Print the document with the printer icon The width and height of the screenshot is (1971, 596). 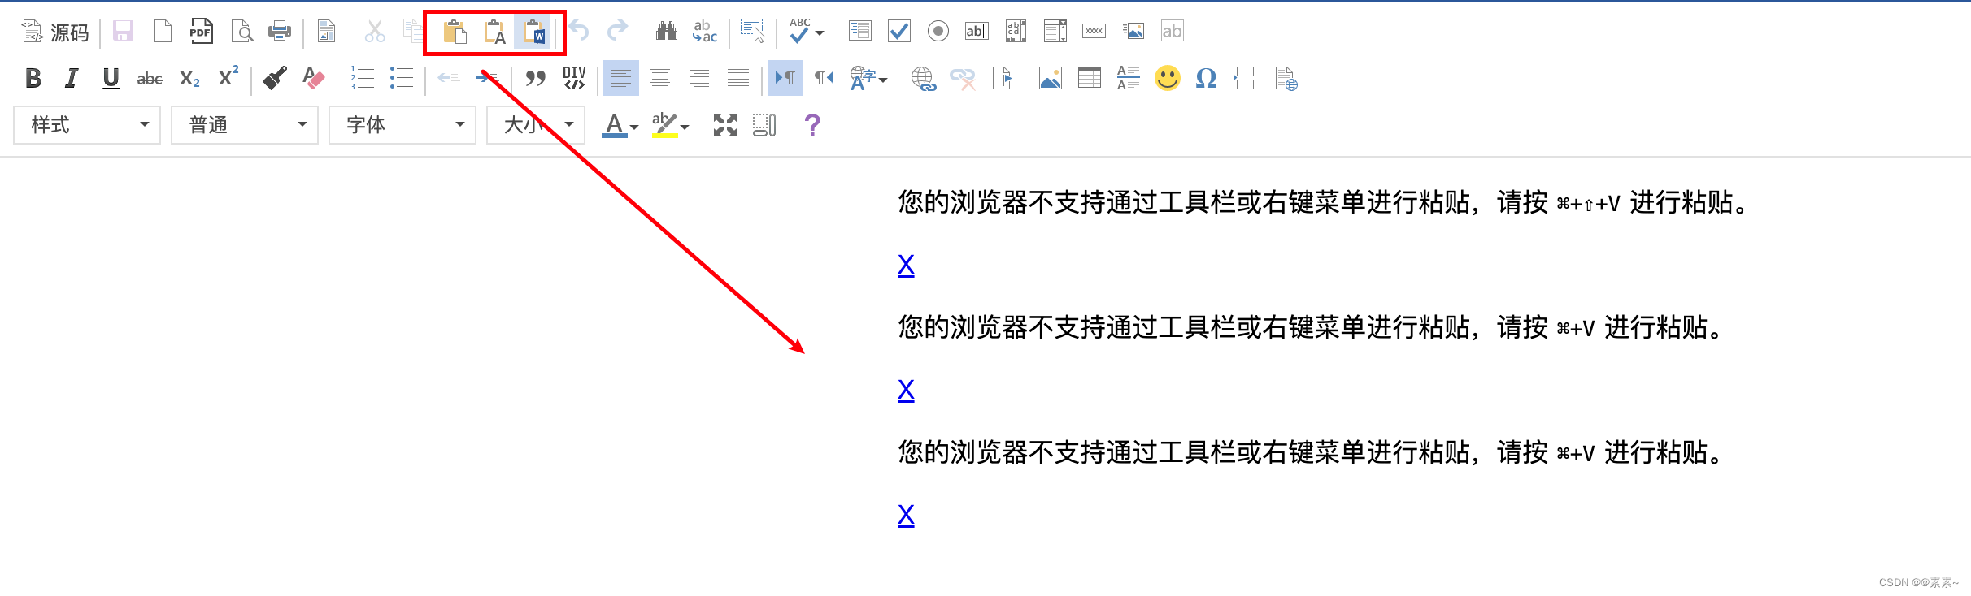[280, 32]
